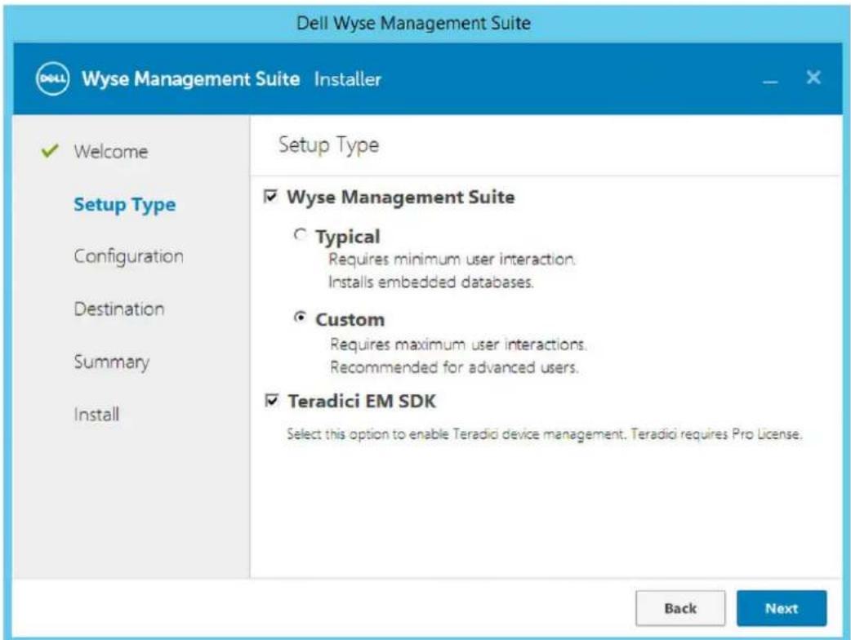Viewport: 851px width, 640px height.
Task: Open the Summary step
Action: coord(112,362)
